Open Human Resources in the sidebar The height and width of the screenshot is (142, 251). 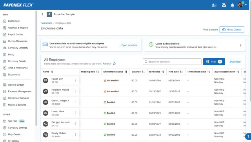click(18, 41)
